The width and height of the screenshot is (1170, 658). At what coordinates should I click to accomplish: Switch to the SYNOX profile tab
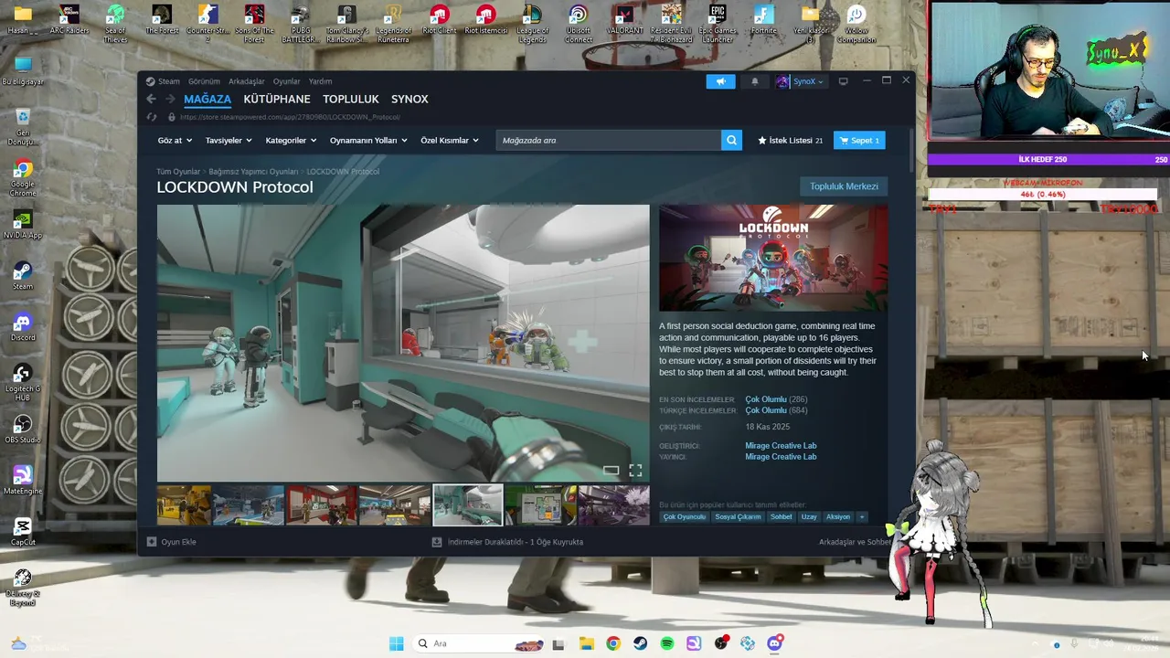[x=409, y=99]
